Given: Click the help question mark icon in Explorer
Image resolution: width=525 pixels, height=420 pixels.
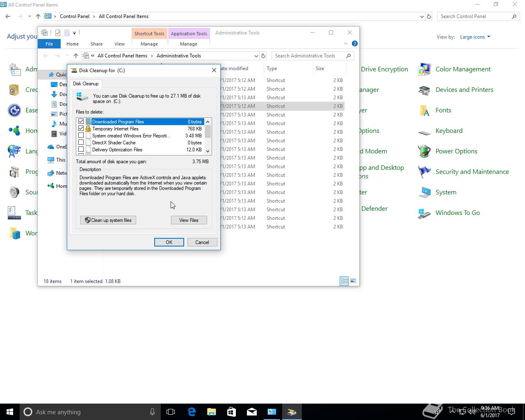Looking at the screenshot, I should point(355,43).
